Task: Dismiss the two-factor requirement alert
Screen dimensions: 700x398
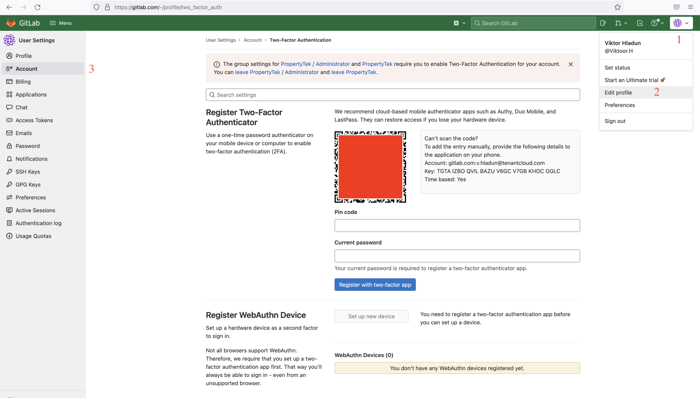Action: click(571, 64)
